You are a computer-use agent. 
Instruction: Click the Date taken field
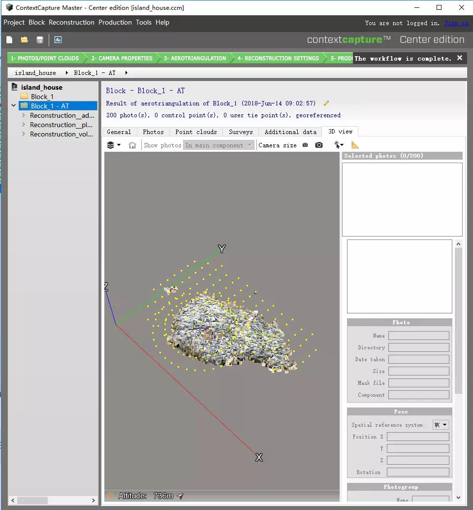419,359
